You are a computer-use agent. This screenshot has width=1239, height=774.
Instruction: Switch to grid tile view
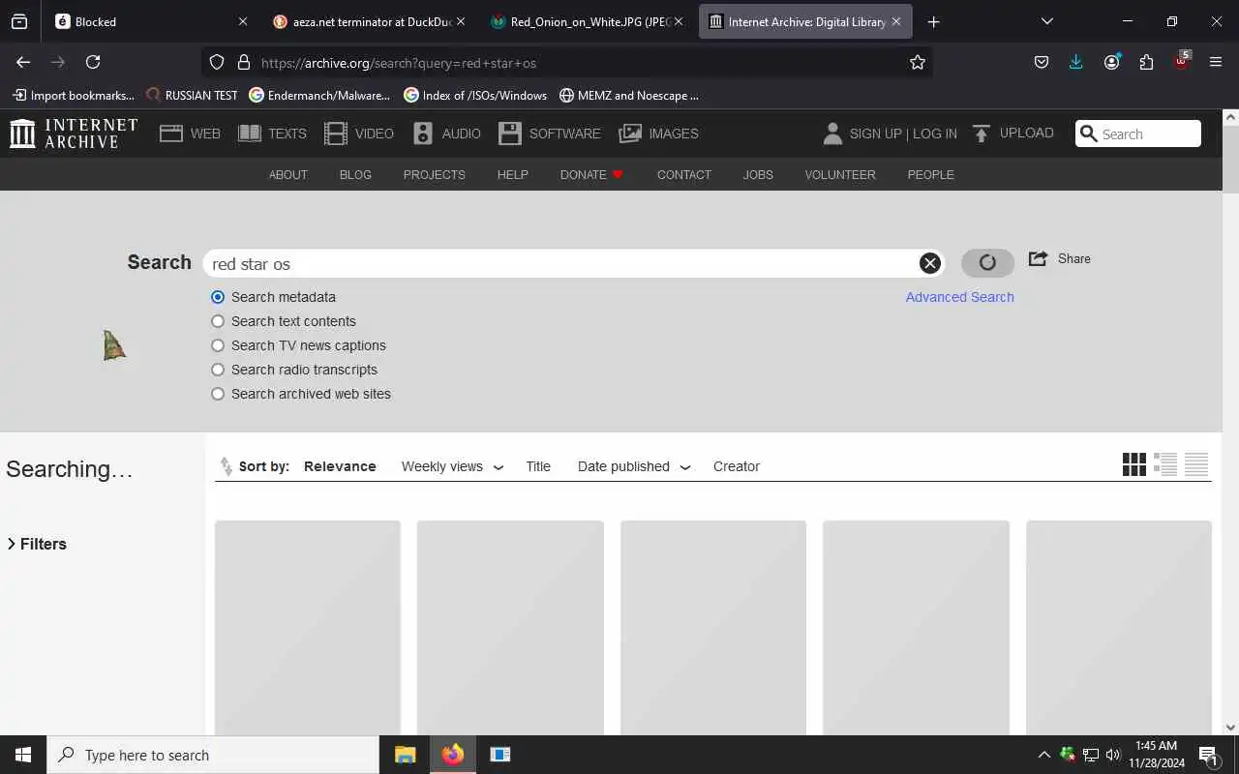click(1134, 464)
